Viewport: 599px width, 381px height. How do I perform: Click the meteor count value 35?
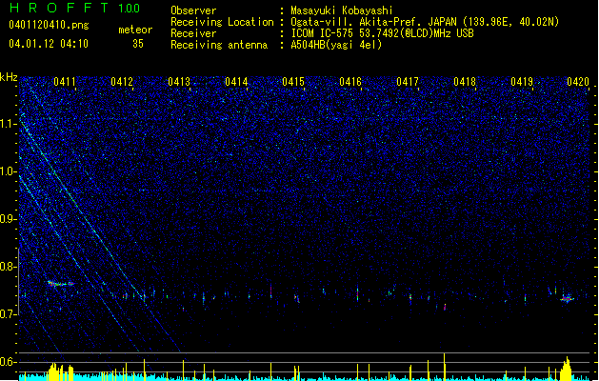click(138, 44)
